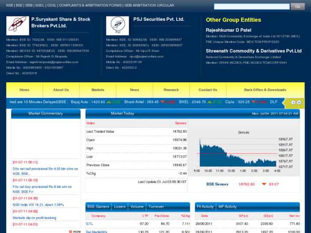Switch to the Volume tab

pyautogui.click(x=137, y=206)
